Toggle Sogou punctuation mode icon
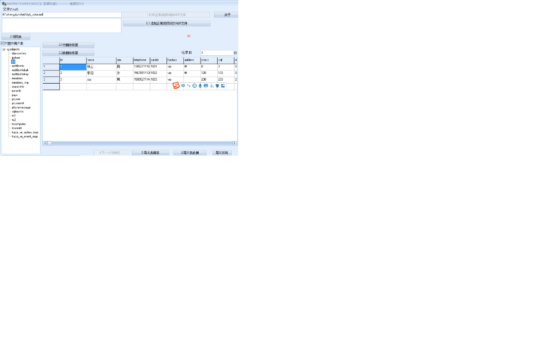The image size is (537, 350). 188,86
